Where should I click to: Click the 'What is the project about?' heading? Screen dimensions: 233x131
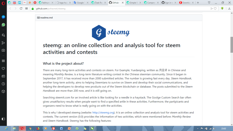pyautogui.click(x=63, y=63)
